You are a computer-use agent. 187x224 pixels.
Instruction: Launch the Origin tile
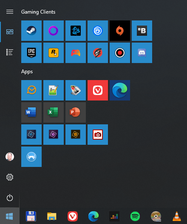click(x=120, y=31)
